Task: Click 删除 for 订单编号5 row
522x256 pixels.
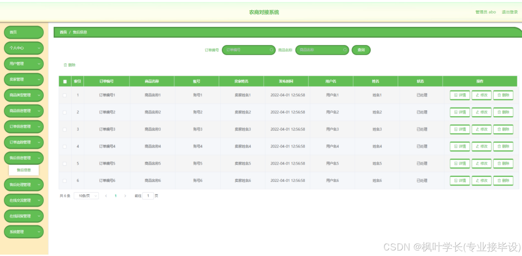Action: tap(503, 163)
